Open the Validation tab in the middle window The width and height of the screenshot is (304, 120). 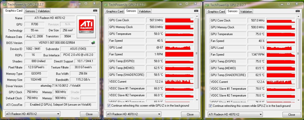click(x=145, y=11)
